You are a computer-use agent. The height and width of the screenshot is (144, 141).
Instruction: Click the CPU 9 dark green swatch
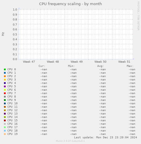[5, 100]
